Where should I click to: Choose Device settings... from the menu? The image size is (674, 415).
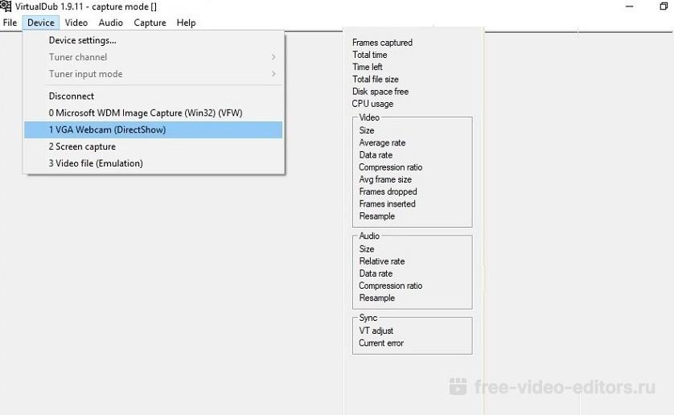(154, 40)
